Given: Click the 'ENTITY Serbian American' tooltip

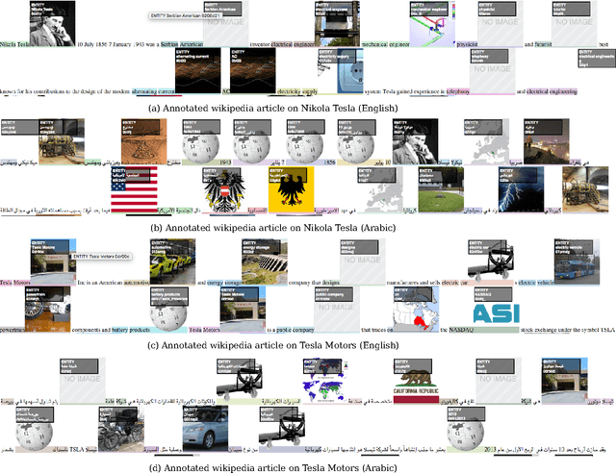Looking at the screenshot, I should (186, 15).
